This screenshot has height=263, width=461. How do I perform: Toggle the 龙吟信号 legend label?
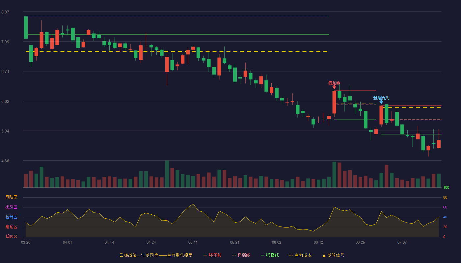pos(336,255)
